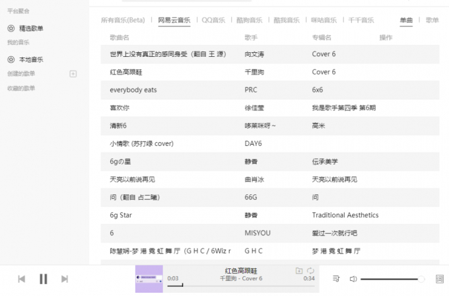Select song 小情歌 (苏打绿 cover)
The height and width of the screenshot is (296, 449).
point(141,143)
